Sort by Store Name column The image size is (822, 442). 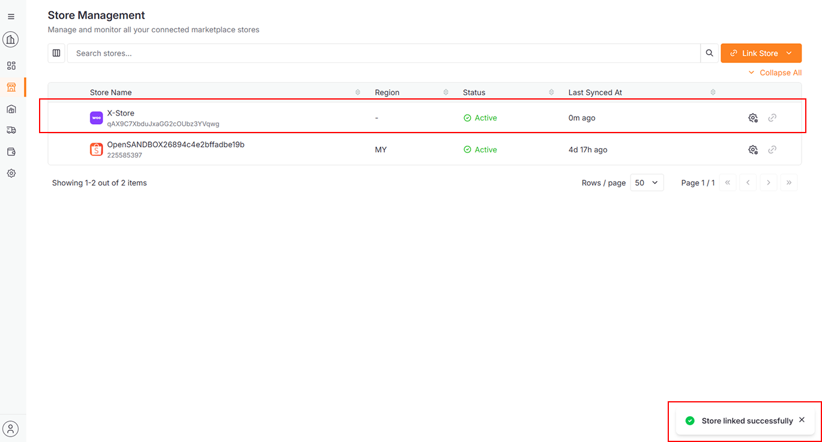point(358,92)
